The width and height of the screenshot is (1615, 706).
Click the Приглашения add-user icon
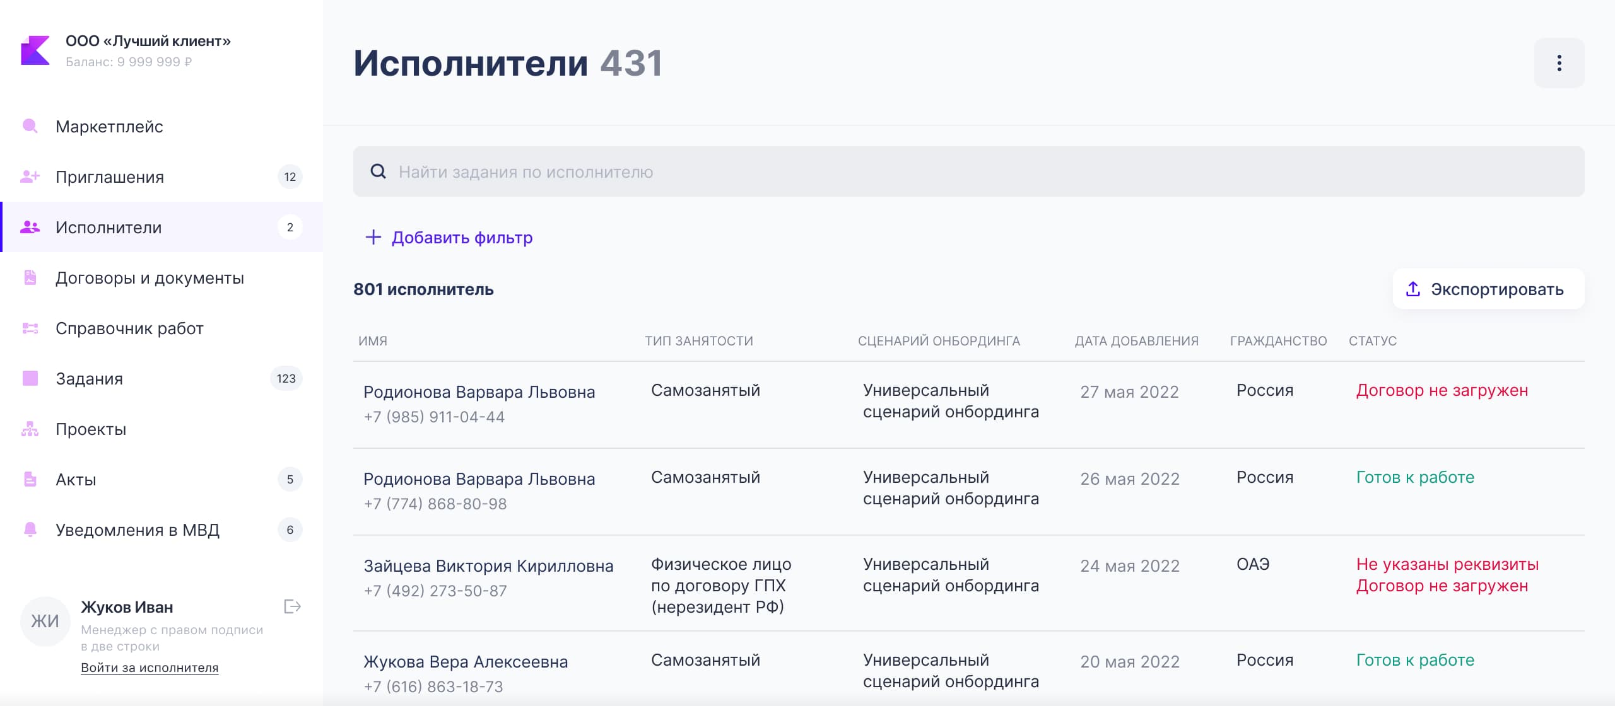[30, 176]
